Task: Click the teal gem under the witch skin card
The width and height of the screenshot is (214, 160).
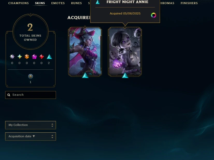Action: point(85,76)
